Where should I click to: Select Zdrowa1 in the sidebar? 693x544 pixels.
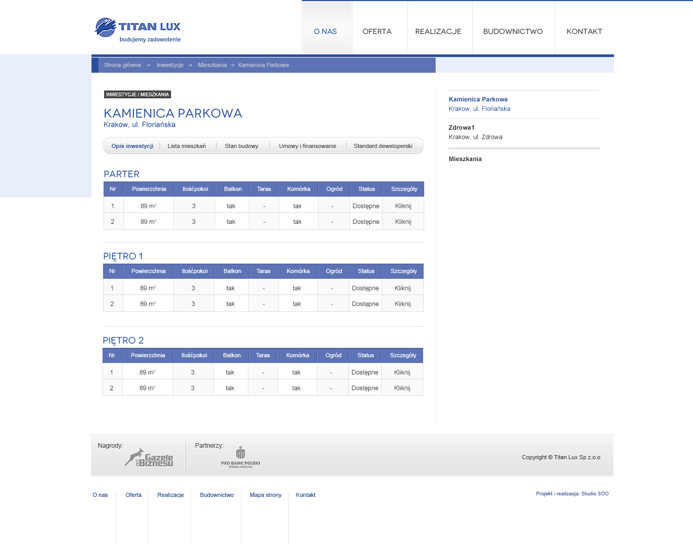click(x=461, y=127)
